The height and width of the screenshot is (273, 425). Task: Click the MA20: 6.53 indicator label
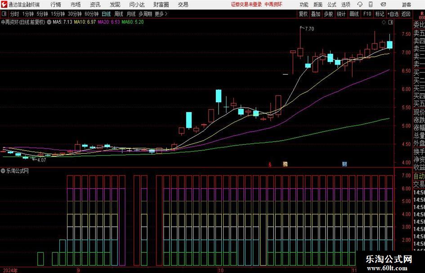click(109, 22)
